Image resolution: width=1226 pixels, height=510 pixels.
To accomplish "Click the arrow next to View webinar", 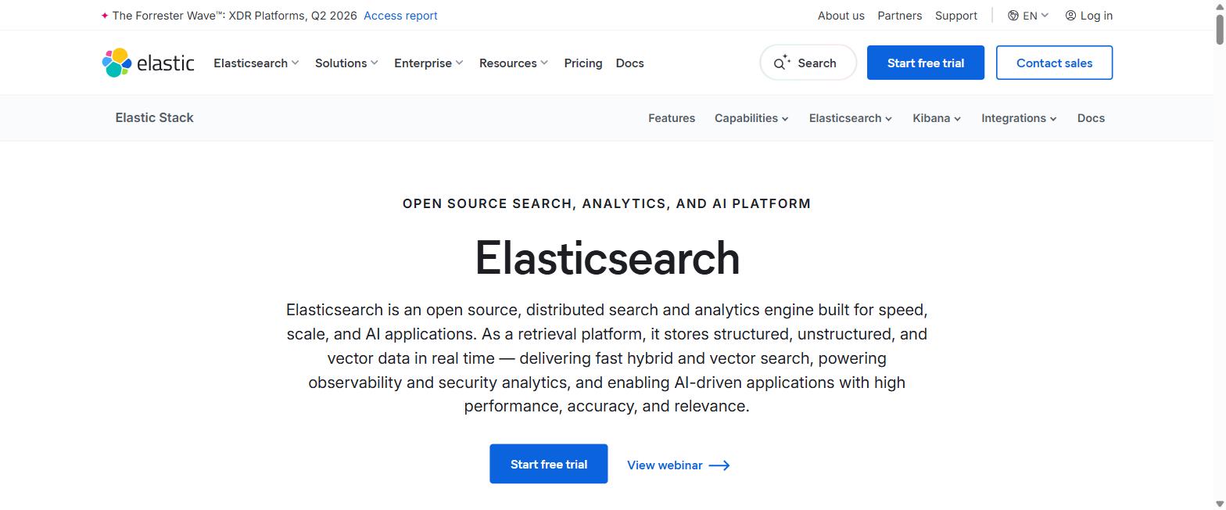I will click(x=719, y=465).
